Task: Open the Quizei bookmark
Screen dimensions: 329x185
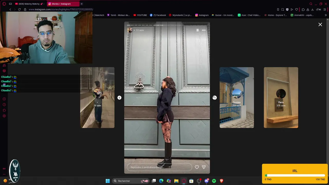Action: pos(223,15)
